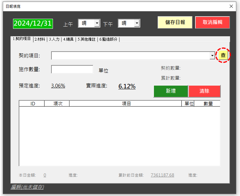Screen dimensions: 240x196
Task: Click the ID column header
Action: [x=32, y=103]
